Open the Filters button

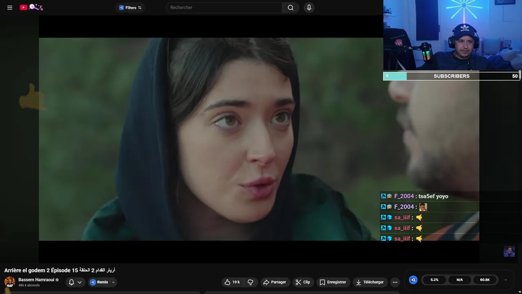[130, 7]
